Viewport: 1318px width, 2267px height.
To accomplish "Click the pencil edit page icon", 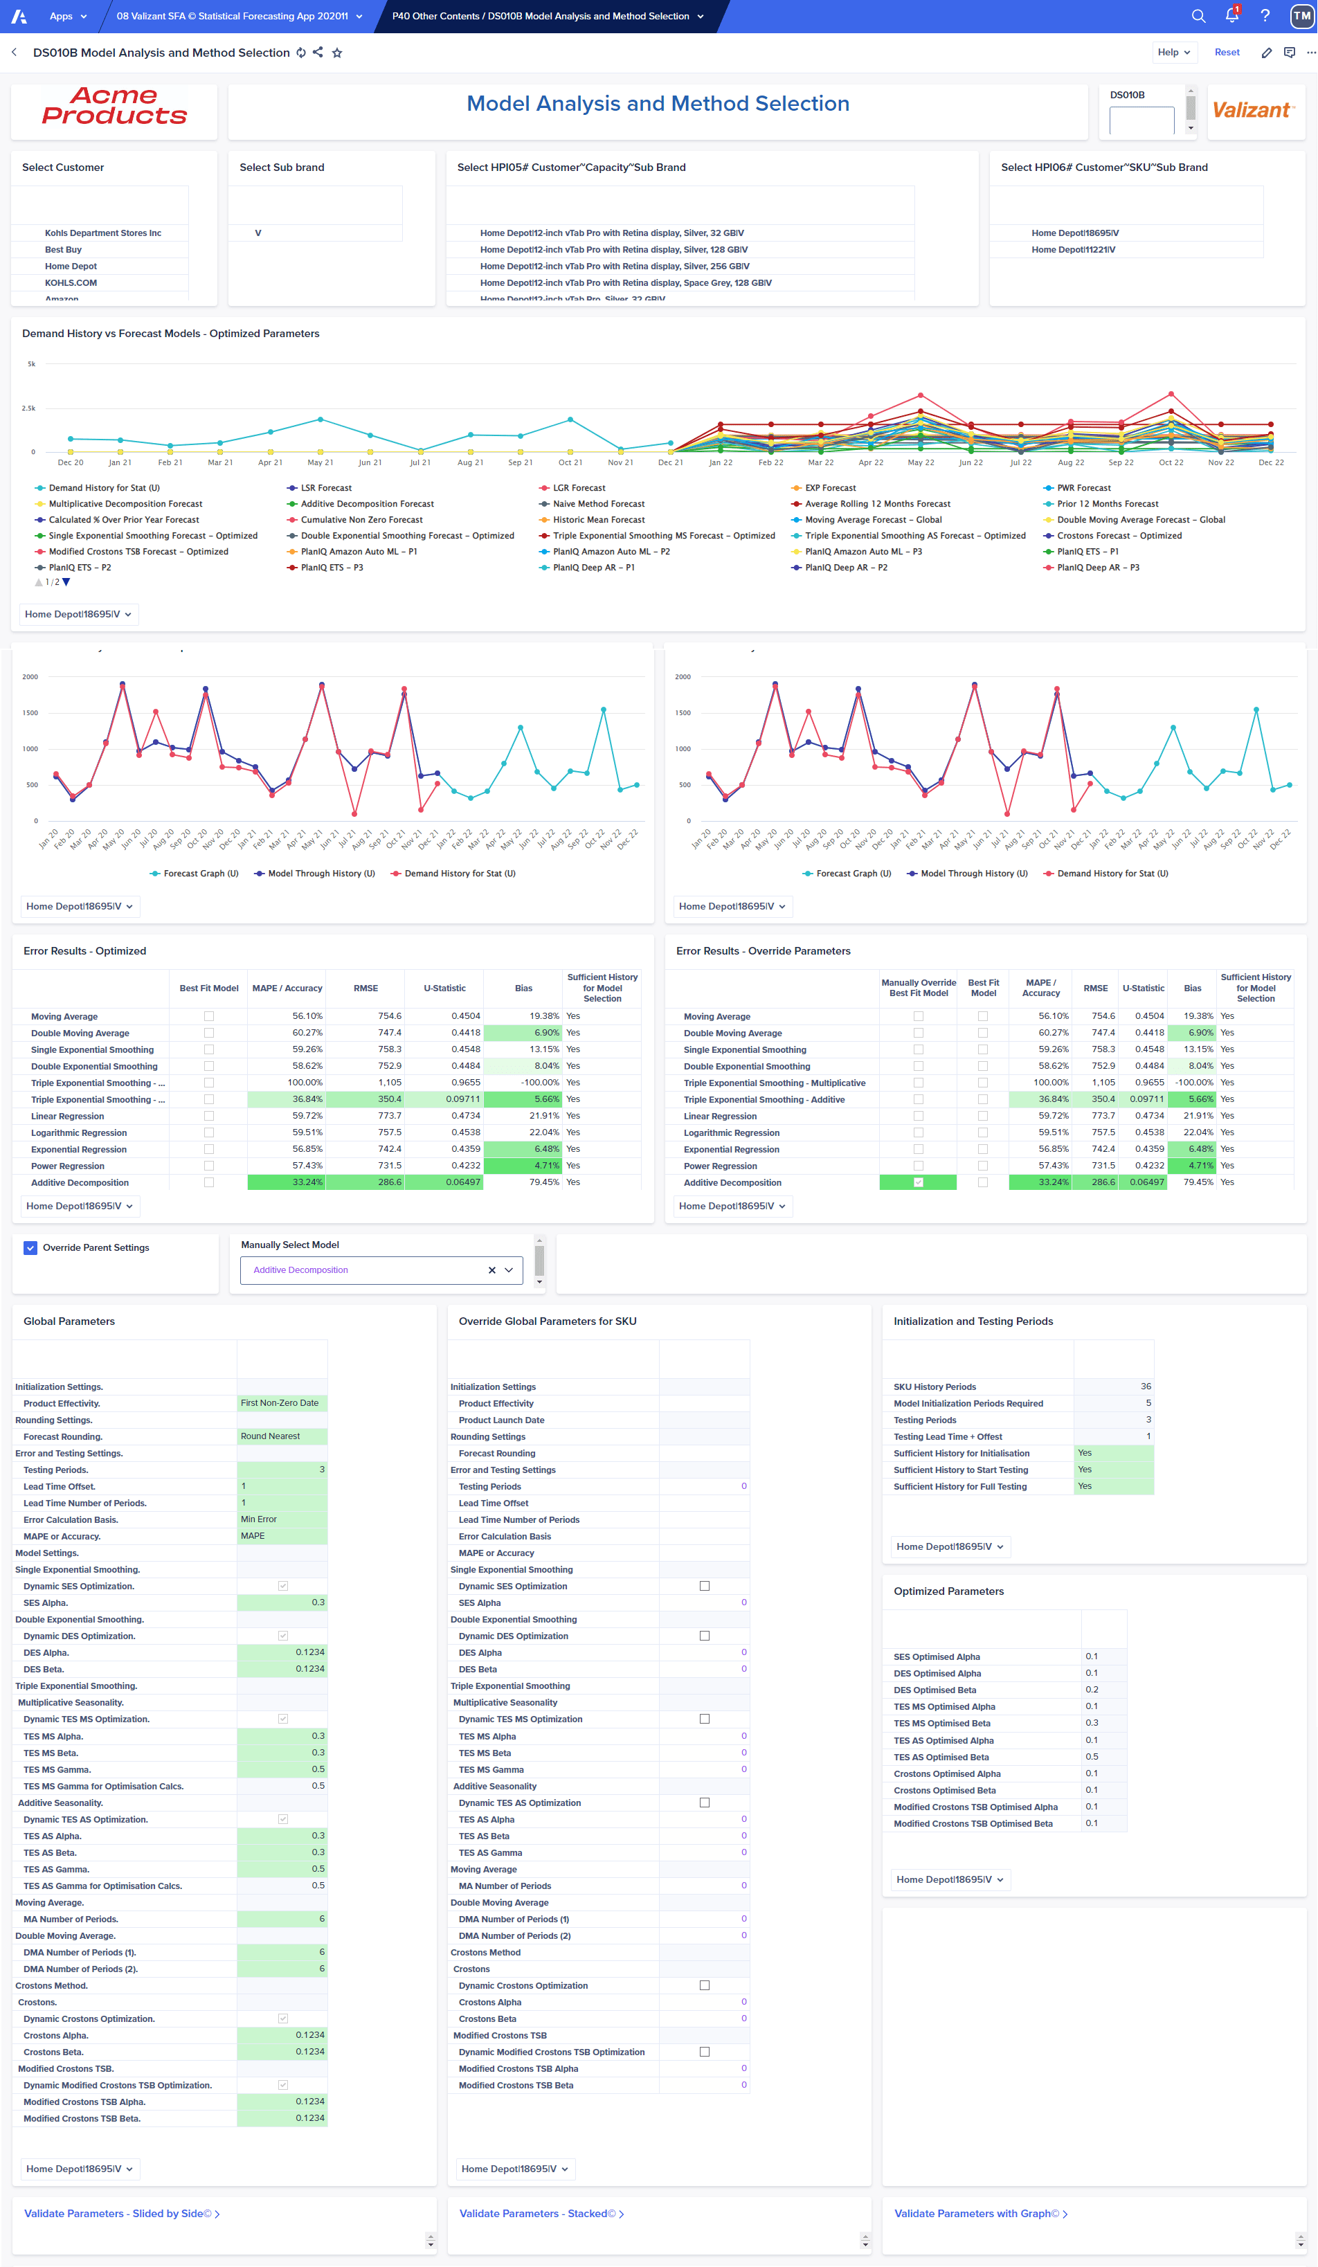I will [1266, 53].
